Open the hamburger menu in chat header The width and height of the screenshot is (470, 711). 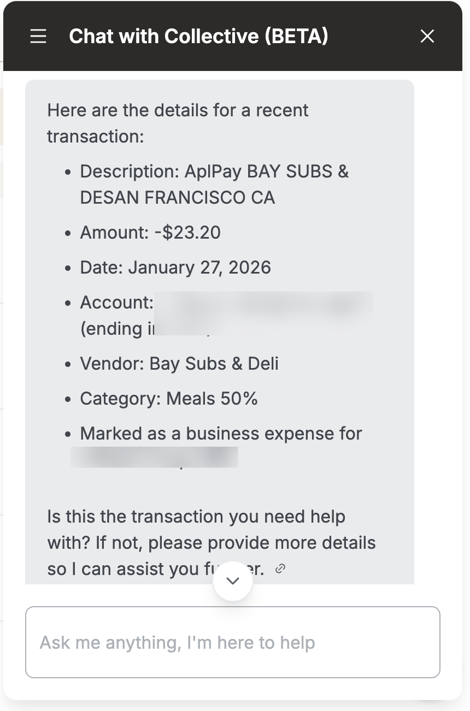(38, 37)
